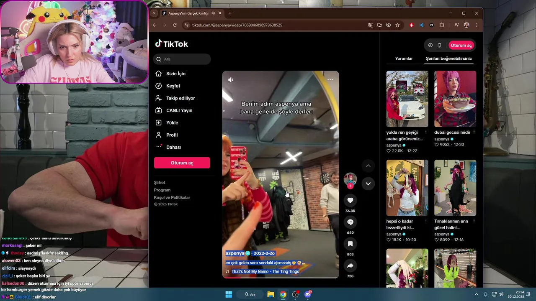Open comments via speech bubble icon
536x301 pixels.
click(x=350, y=222)
